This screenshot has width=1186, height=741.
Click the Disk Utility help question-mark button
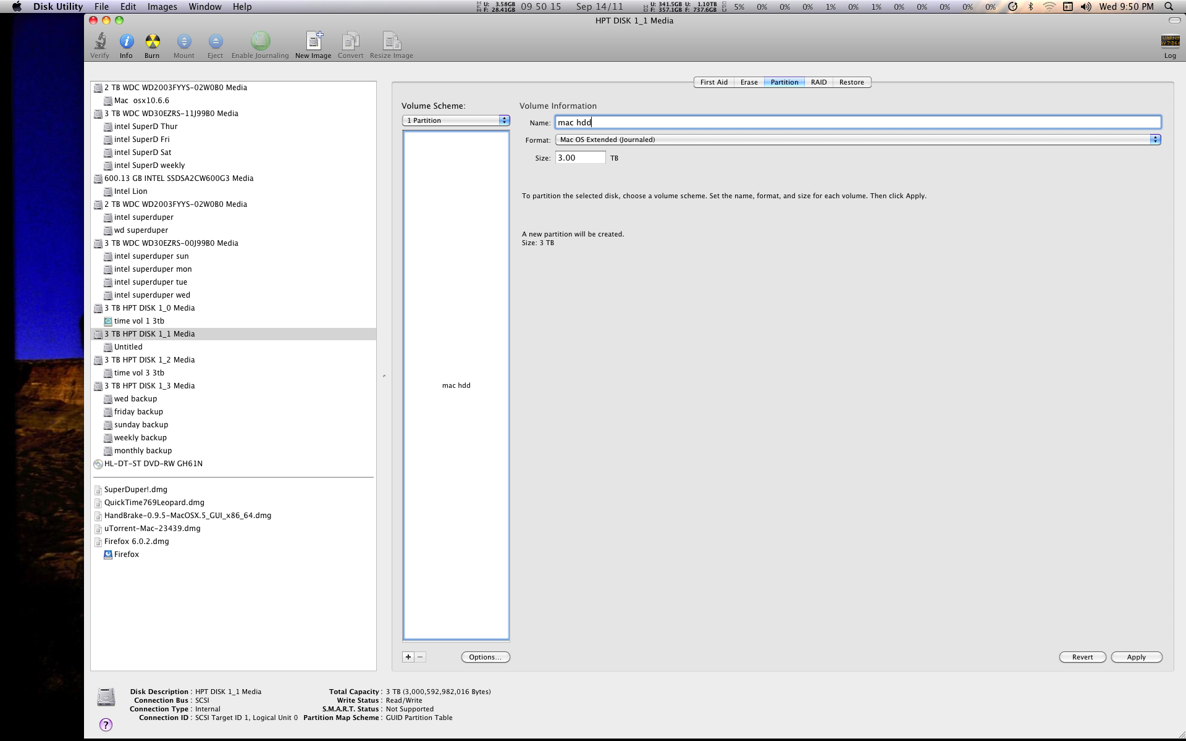[x=106, y=724]
